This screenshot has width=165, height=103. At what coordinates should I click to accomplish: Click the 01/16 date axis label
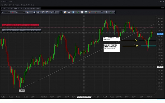coord(3,97)
